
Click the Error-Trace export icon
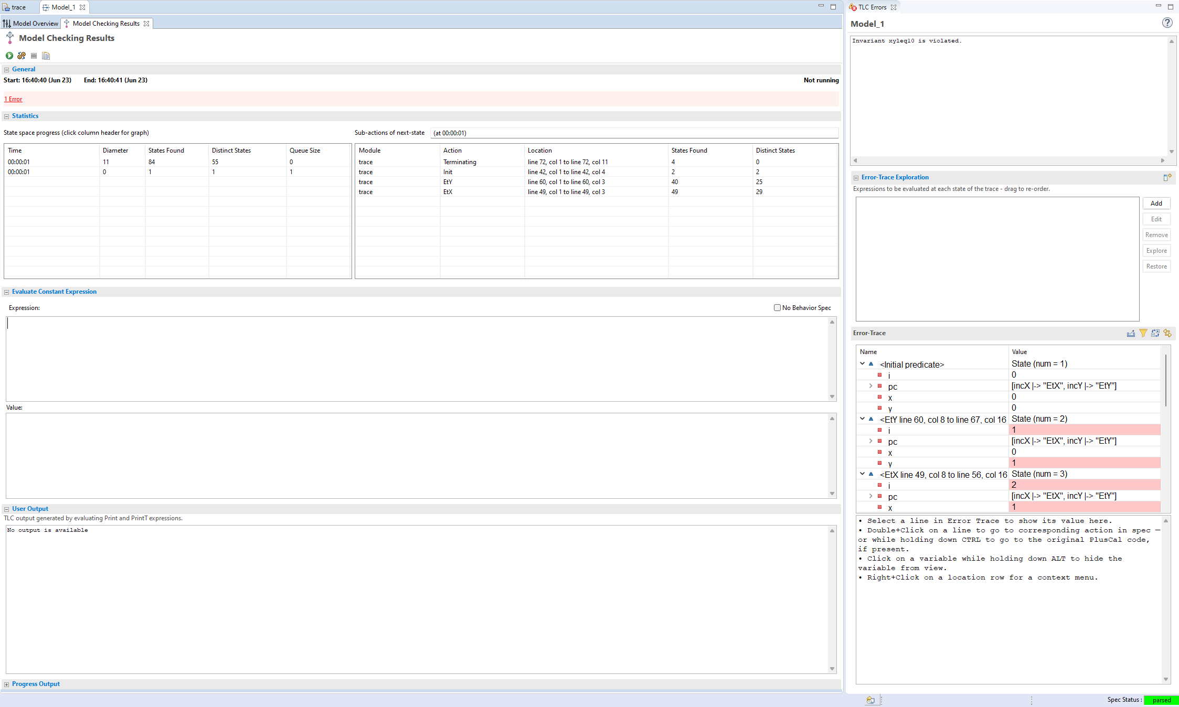tap(1131, 333)
